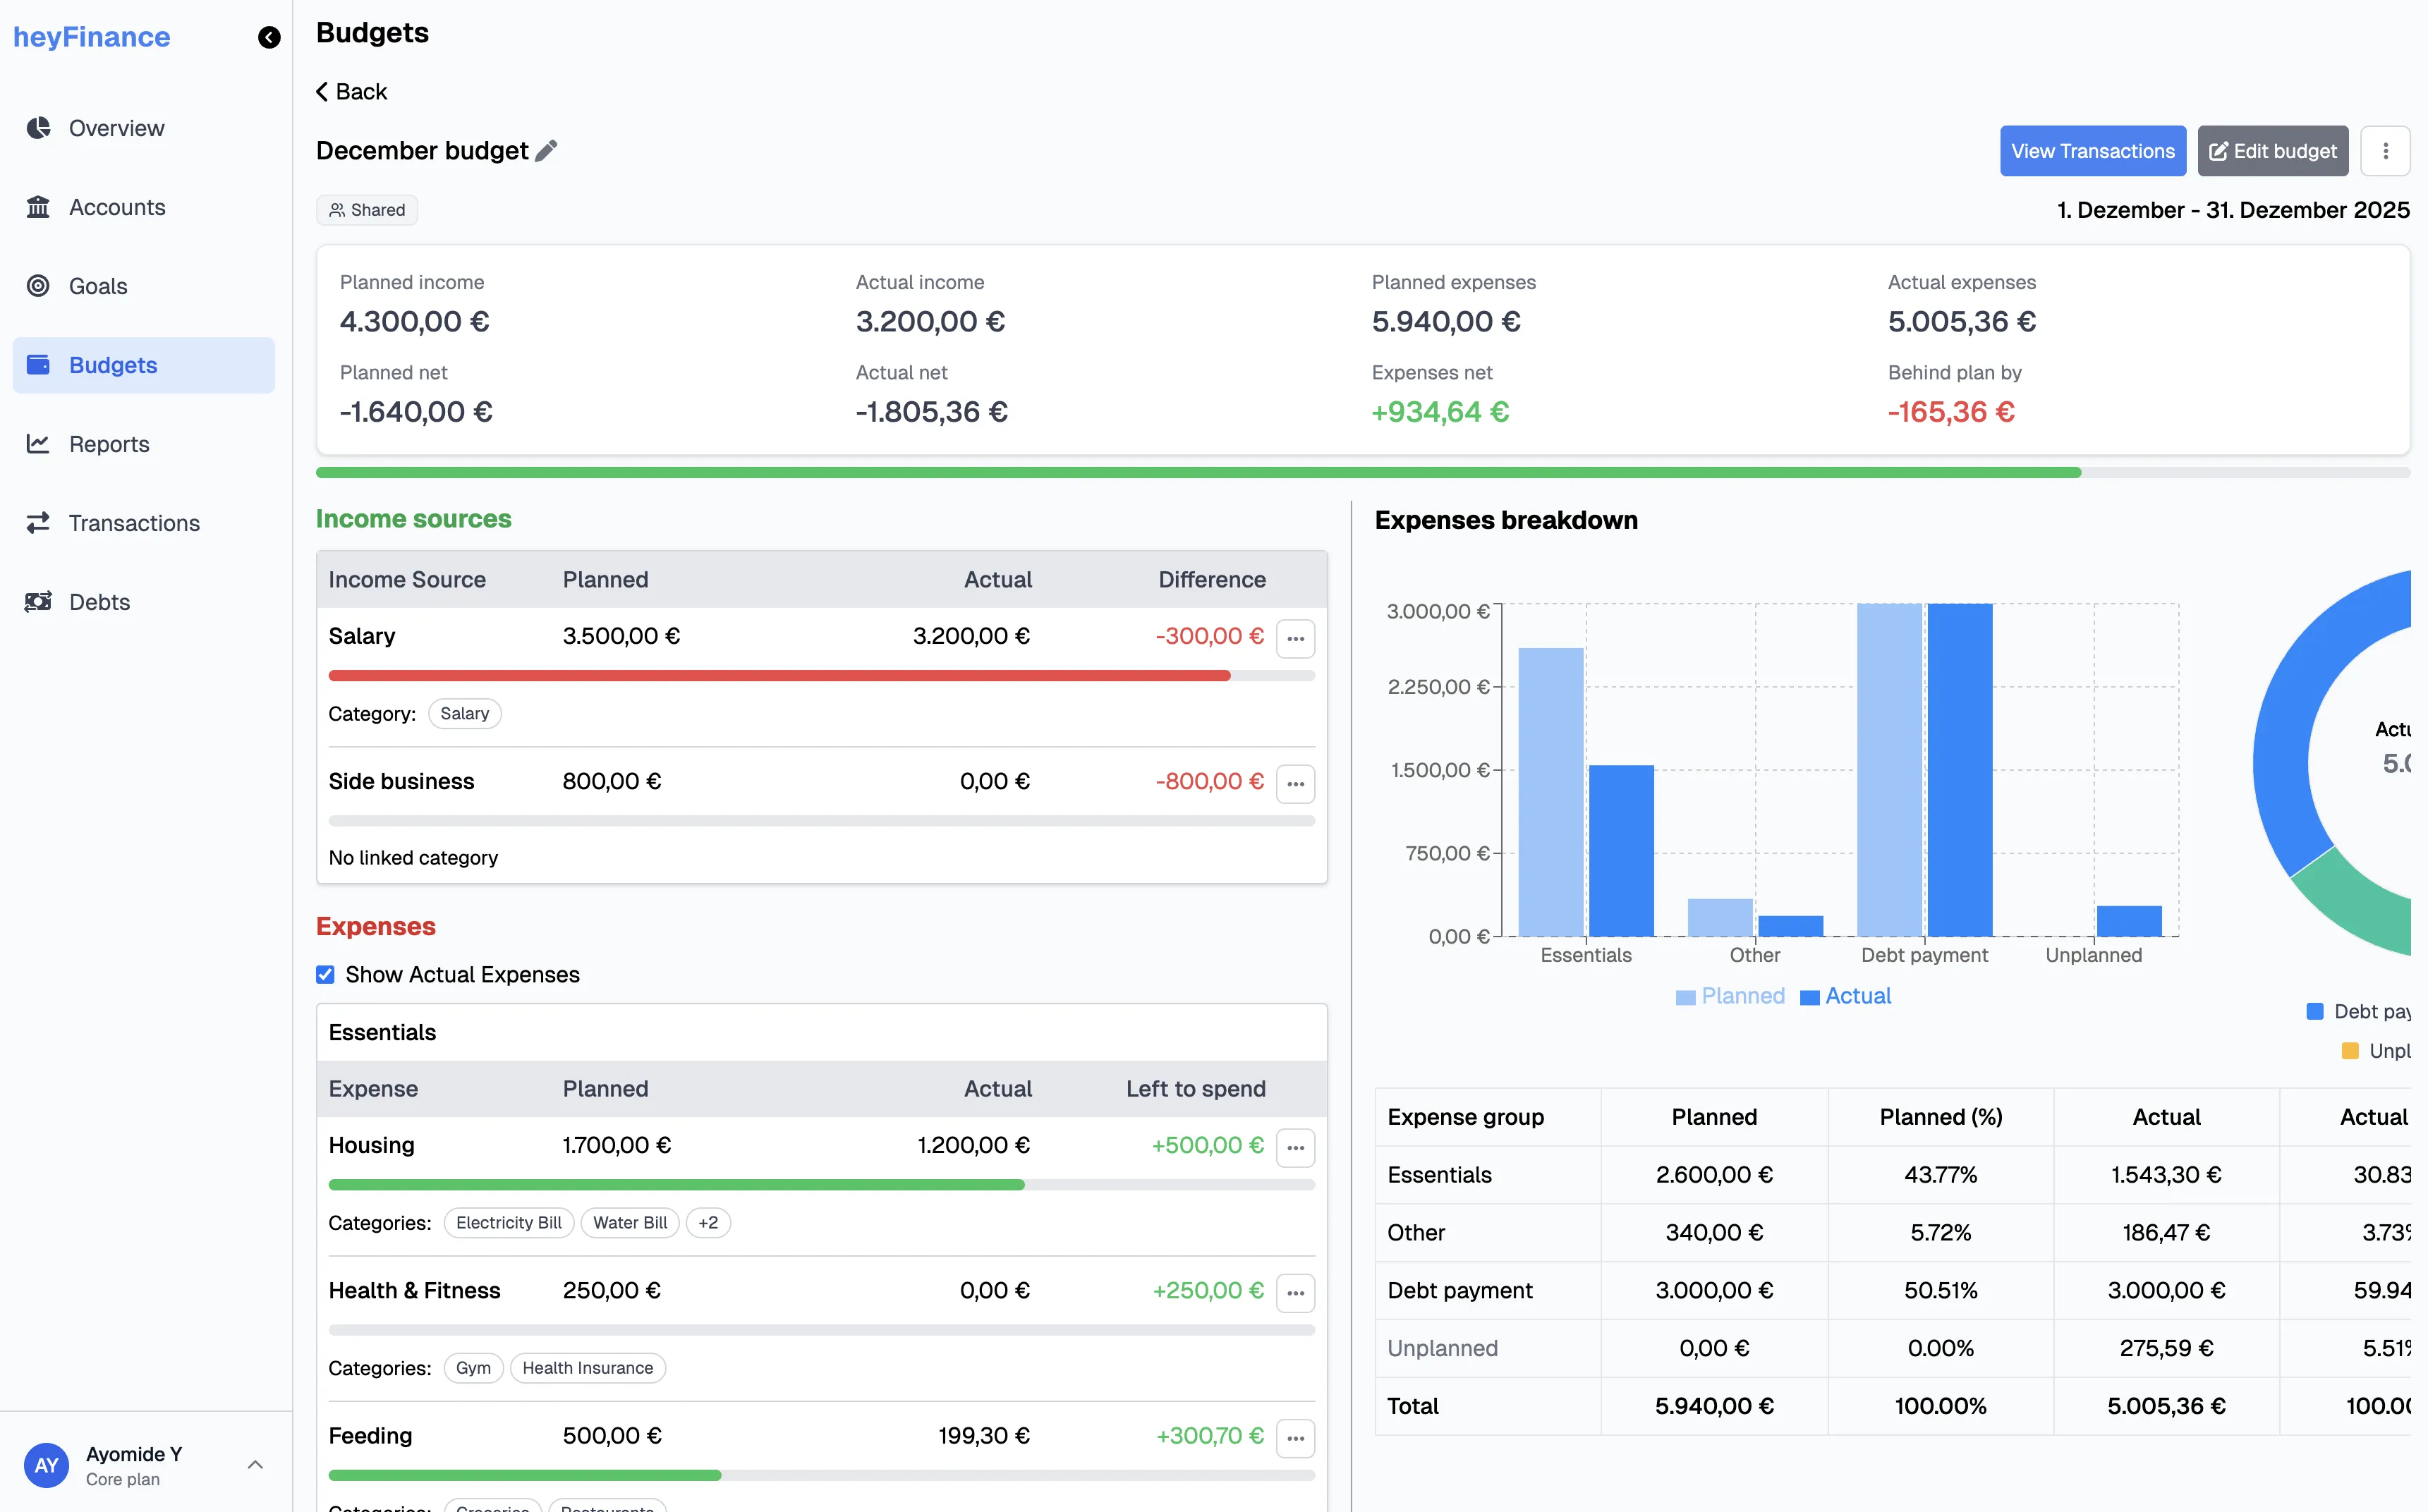Select the Reports chart icon
Screen dimensions: 2428x1512
pyautogui.click(x=39, y=444)
